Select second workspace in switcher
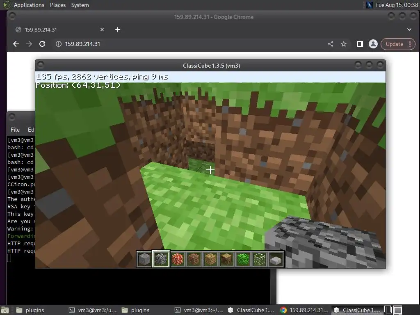The width and height of the screenshot is (420, 315). (397, 310)
